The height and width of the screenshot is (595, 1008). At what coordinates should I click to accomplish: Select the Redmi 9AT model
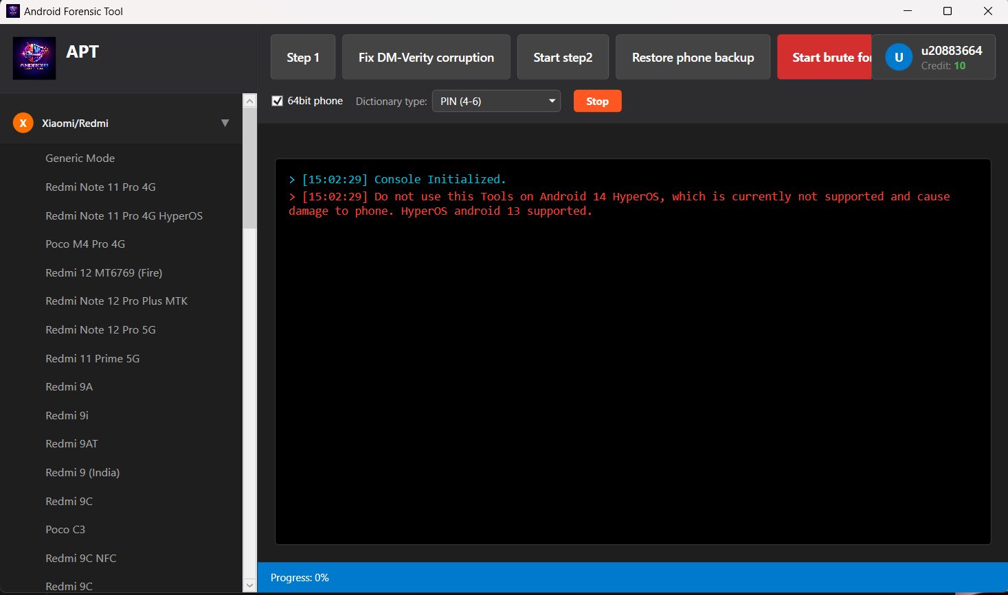point(71,443)
